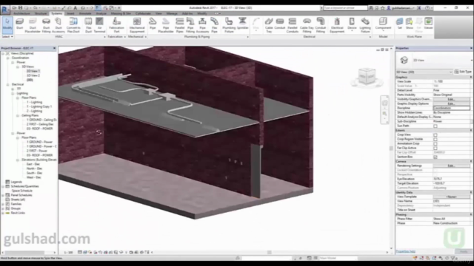
Task: Select the Cable Tray Fitting tool
Action: 307,24
